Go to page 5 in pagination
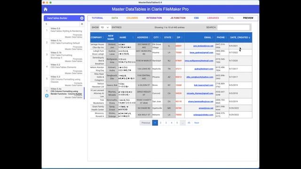This screenshot has height=169, width=301. pyautogui.click(x=177, y=123)
